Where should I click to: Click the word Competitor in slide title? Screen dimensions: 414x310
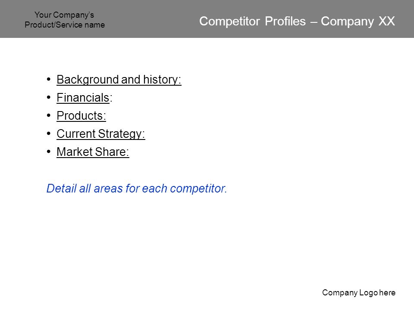(229, 22)
